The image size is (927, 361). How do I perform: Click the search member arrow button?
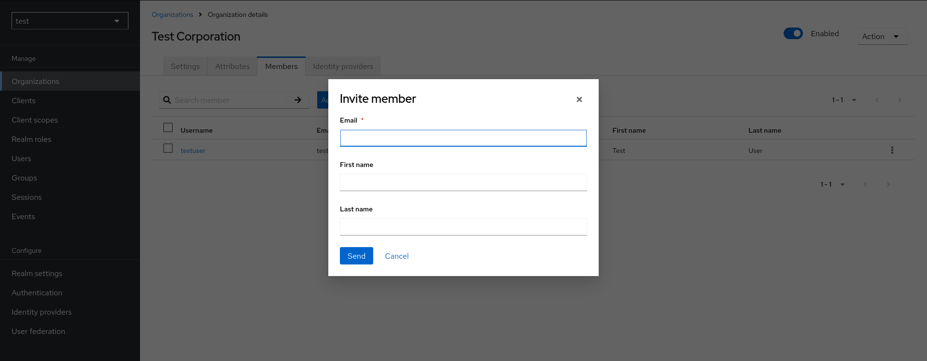[x=298, y=100]
